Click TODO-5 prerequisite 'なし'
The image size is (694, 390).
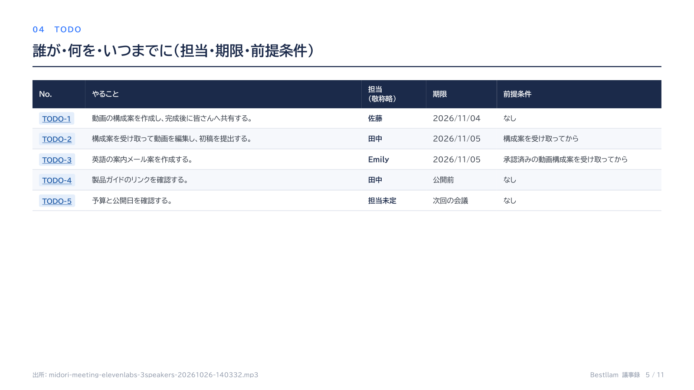510,201
